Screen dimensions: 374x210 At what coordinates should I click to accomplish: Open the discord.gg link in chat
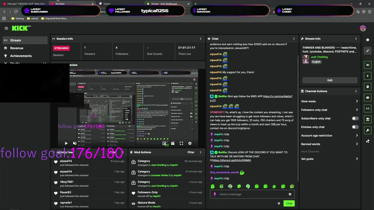(232, 160)
